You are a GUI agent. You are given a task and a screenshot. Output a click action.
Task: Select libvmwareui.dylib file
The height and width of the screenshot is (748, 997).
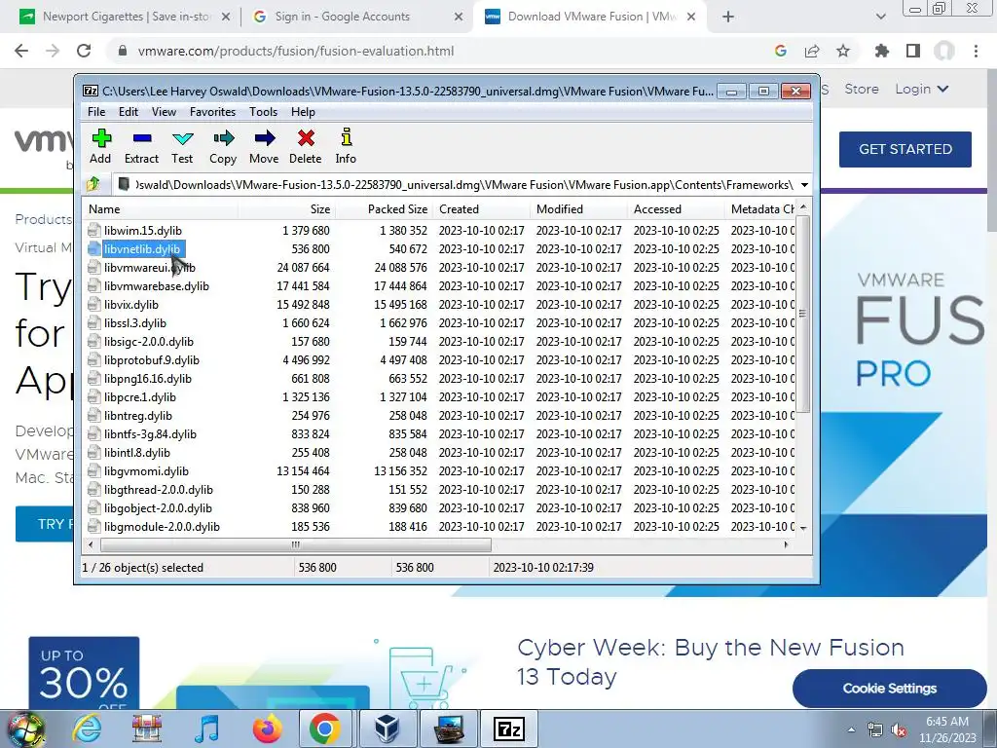(x=149, y=268)
